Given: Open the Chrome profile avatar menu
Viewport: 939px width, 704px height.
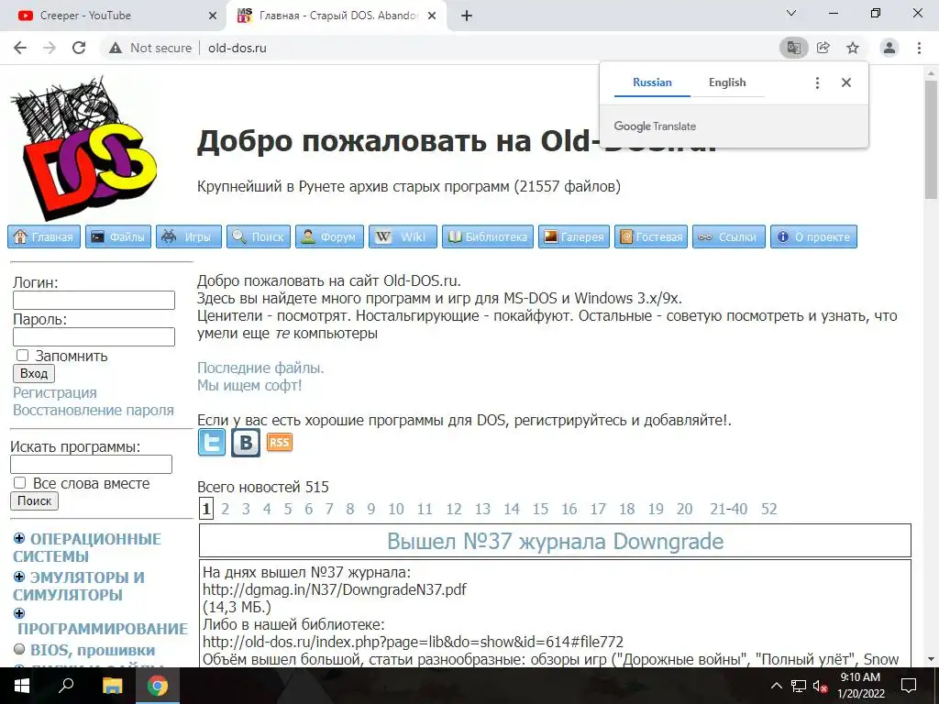Looking at the screenshot, I should [x=889, y=48].
